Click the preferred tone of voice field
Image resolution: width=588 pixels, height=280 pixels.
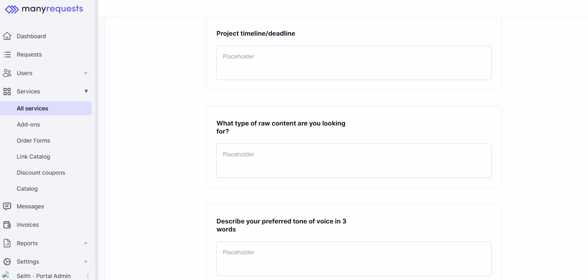tap(354, 259)
